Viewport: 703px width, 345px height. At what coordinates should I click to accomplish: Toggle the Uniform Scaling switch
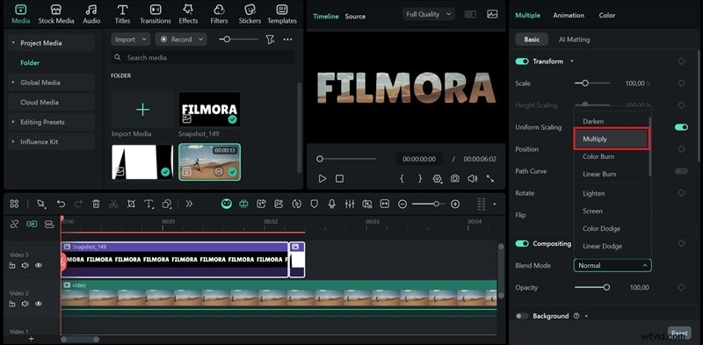(x=681, y=127)
